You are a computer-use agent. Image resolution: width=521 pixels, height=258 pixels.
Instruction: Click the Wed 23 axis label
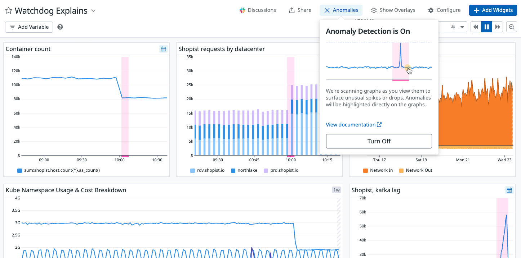(504, 160)
